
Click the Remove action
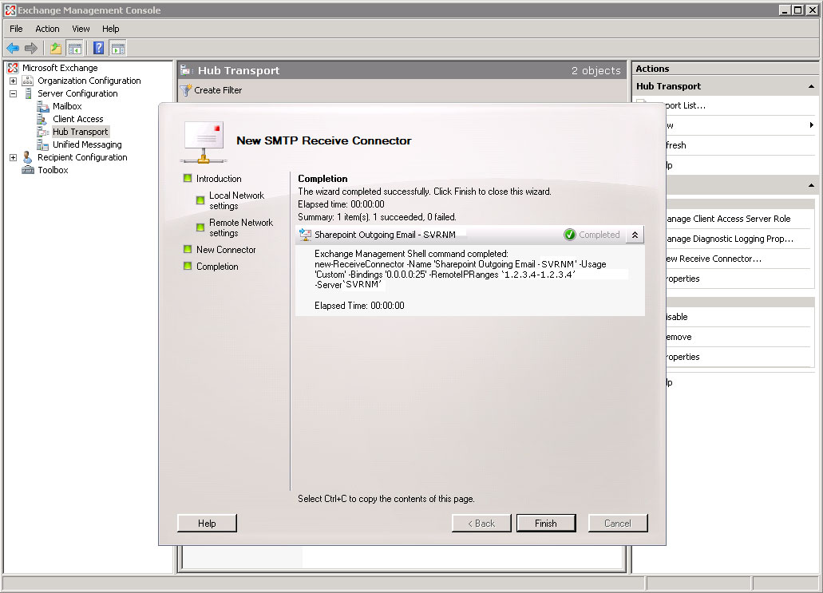coord(679,337)
